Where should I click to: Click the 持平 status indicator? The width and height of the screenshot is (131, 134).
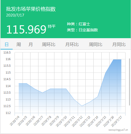tap(52, 26)
